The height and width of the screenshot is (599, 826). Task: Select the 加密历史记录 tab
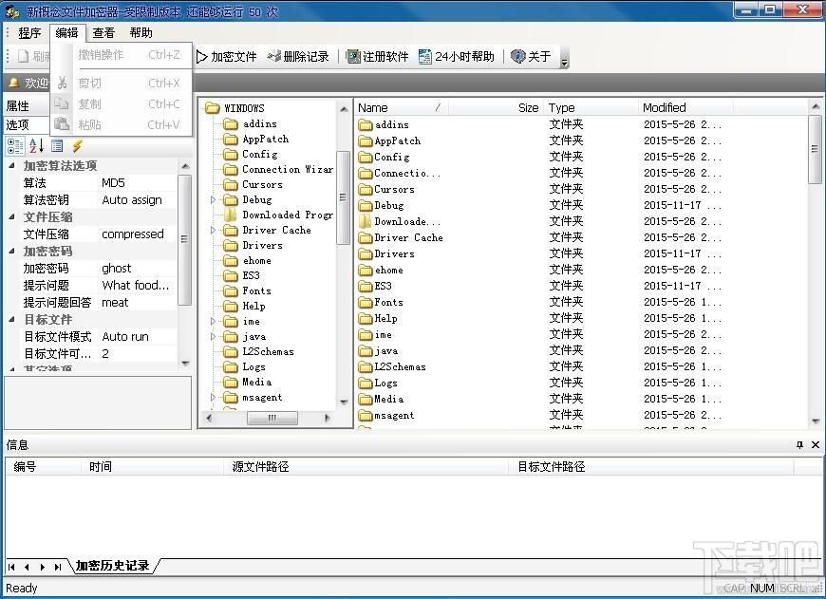pos(113,566)
